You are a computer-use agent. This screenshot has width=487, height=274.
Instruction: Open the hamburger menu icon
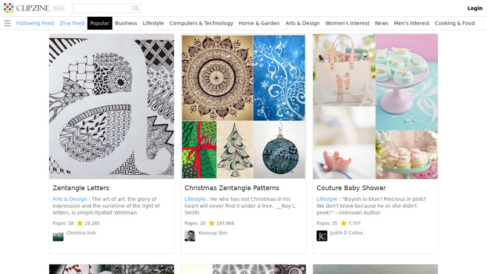pos(8,23)
